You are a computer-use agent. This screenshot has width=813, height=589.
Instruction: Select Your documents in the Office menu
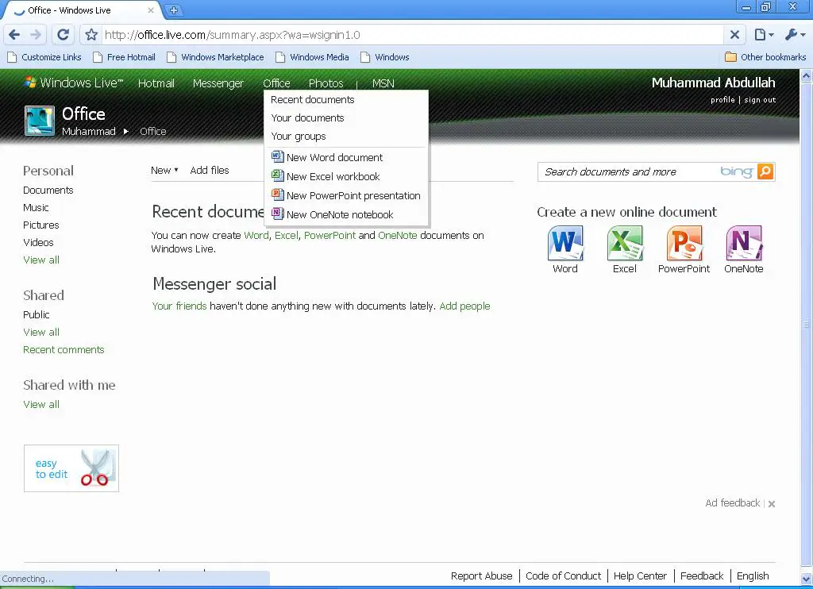(307, 117)
